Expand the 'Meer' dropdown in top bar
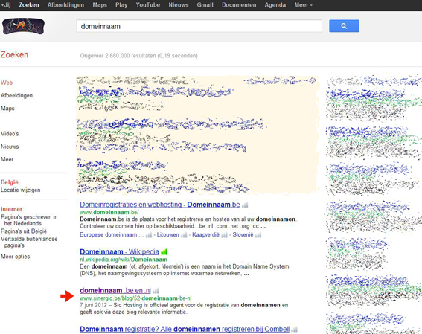 [303, 5]
